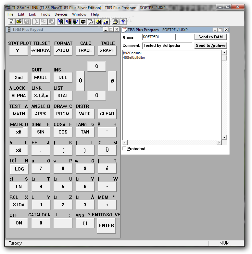Click the ENTER keypad button

[x=107, y=225]
